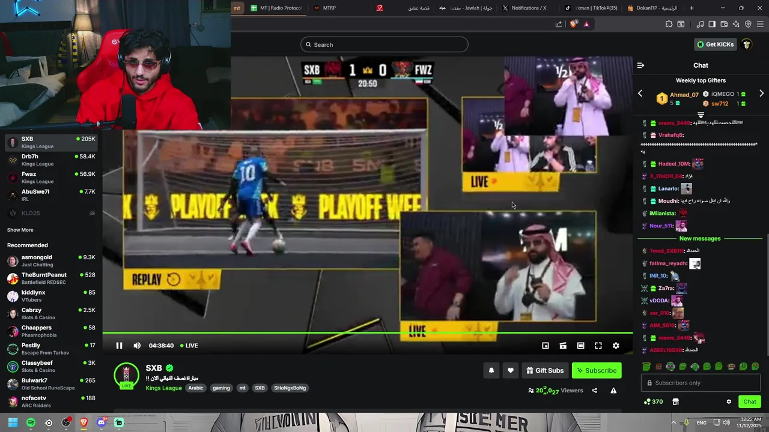
Task: Click the SHoNgxBoNg tag
Action: point(290,388)
